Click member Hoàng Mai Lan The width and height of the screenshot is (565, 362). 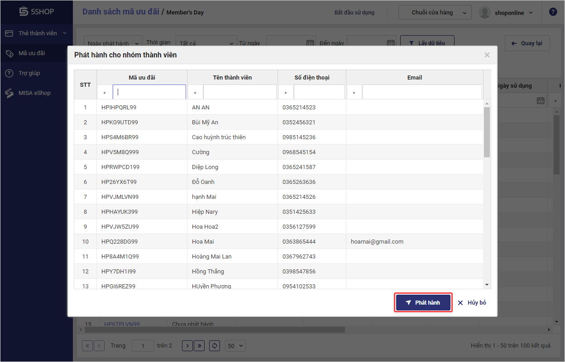tap(211, 257)
